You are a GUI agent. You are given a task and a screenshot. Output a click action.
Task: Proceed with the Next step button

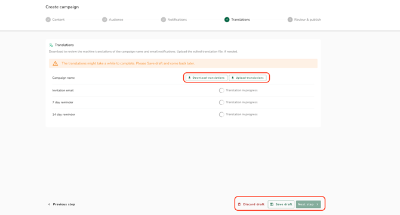pos(308,204)
